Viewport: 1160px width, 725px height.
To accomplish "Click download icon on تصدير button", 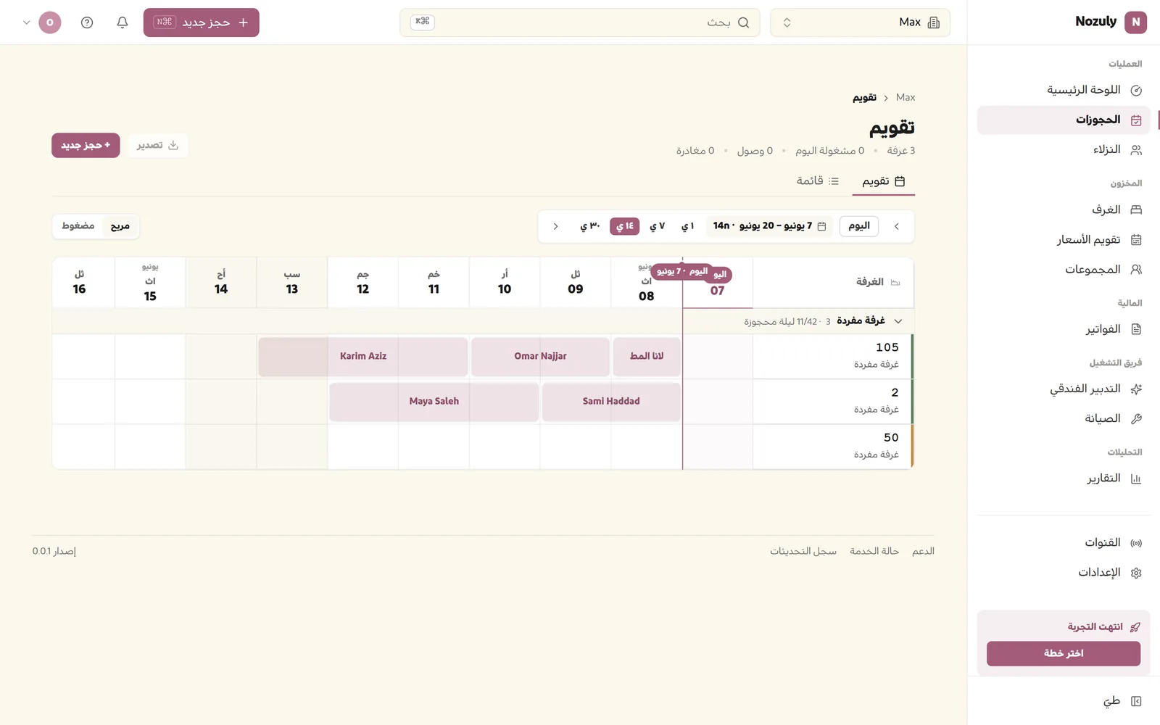I will pos(173,145).
